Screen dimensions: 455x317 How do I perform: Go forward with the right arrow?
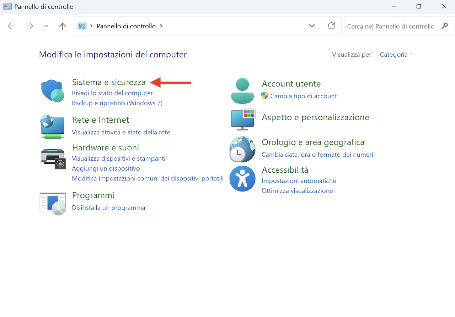30,26
